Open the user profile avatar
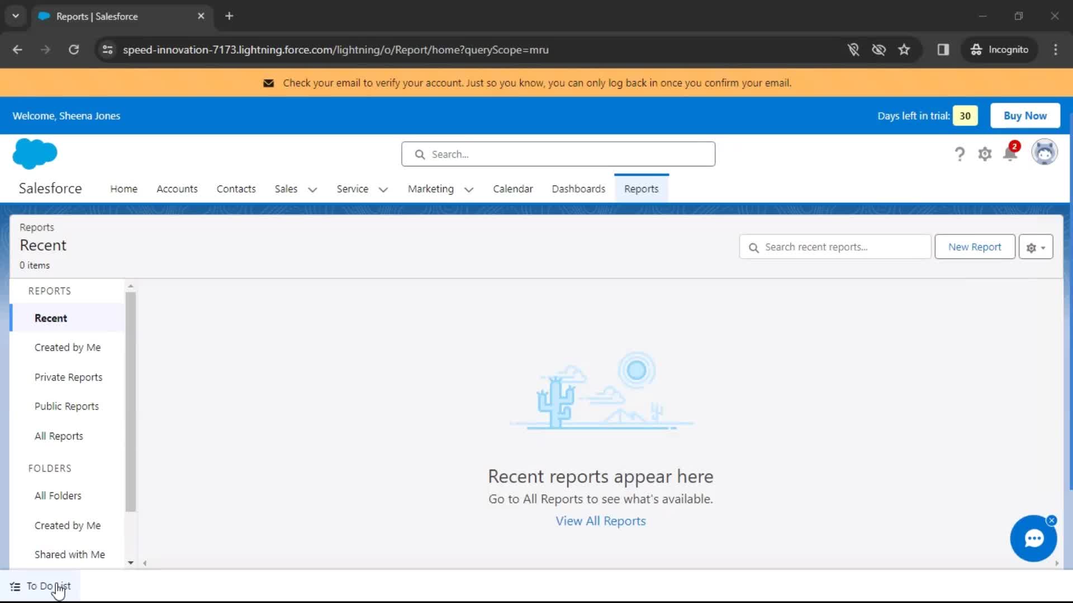 (1044, 152)
